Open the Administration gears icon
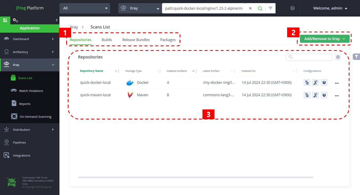This screenshot has width=360, height=195. click(15, 20)
